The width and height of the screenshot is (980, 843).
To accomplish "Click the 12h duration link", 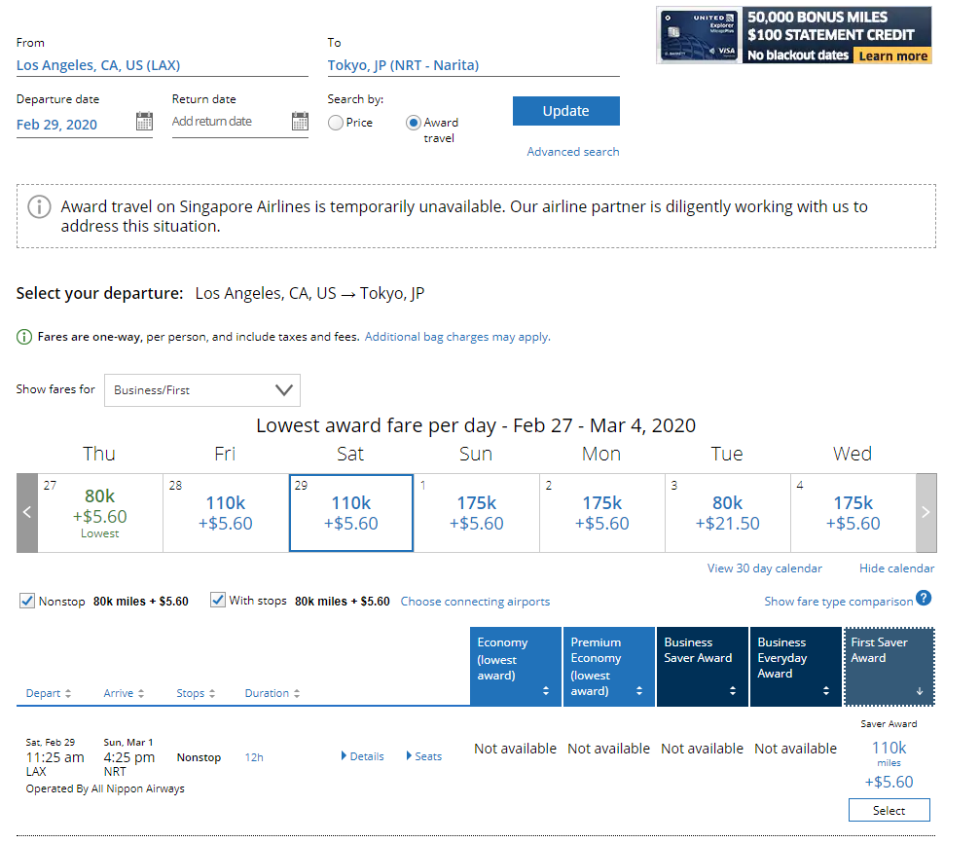I will coord(254,757).
